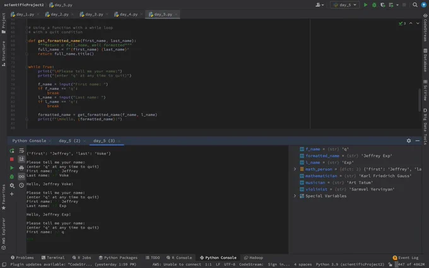Toggle the show variables glasses icon
Image resolution: width=429 pixels, height=268 pixels.
21,177
